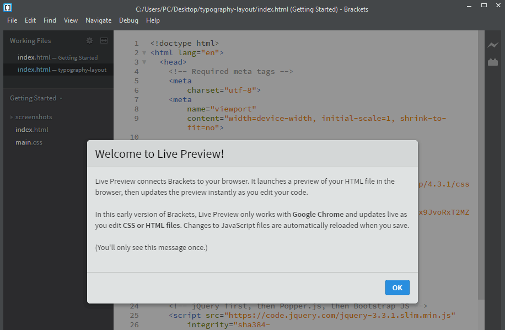The image size is (505, 330).
Task: Click the 'Required meta tags' comment line
Action: [x=231, y=72]
